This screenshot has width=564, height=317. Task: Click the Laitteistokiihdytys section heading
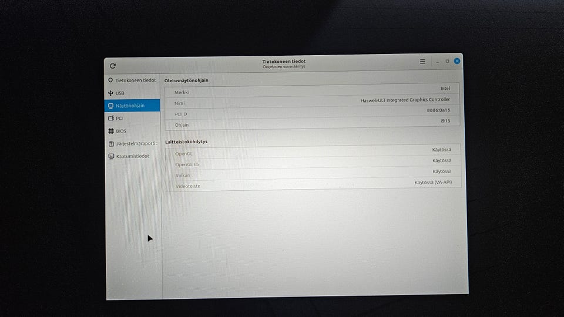(x=186, y=141)
